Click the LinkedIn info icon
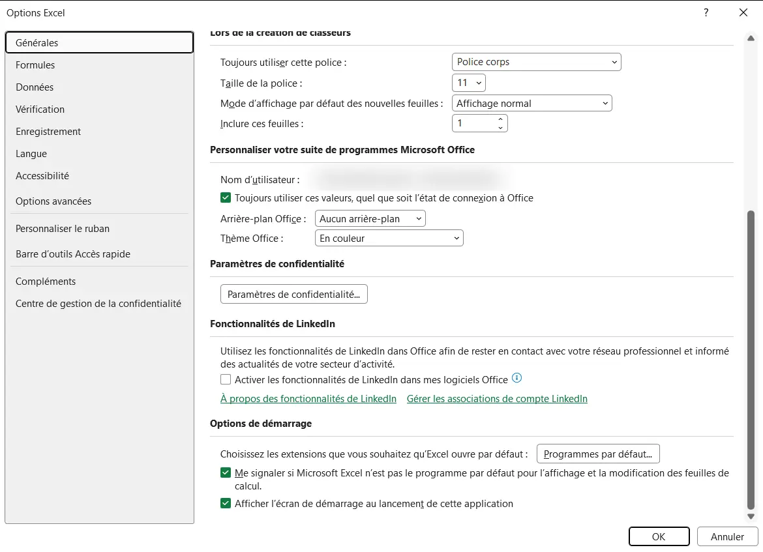 pyautogui.click(x=516, y=378)
